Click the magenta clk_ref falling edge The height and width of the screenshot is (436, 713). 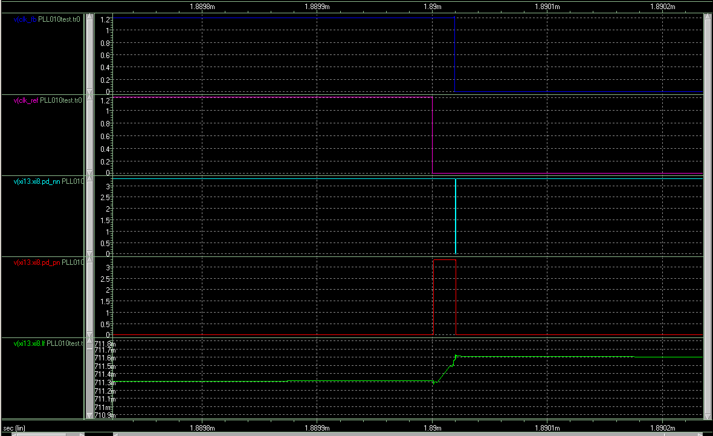[433, 135]
